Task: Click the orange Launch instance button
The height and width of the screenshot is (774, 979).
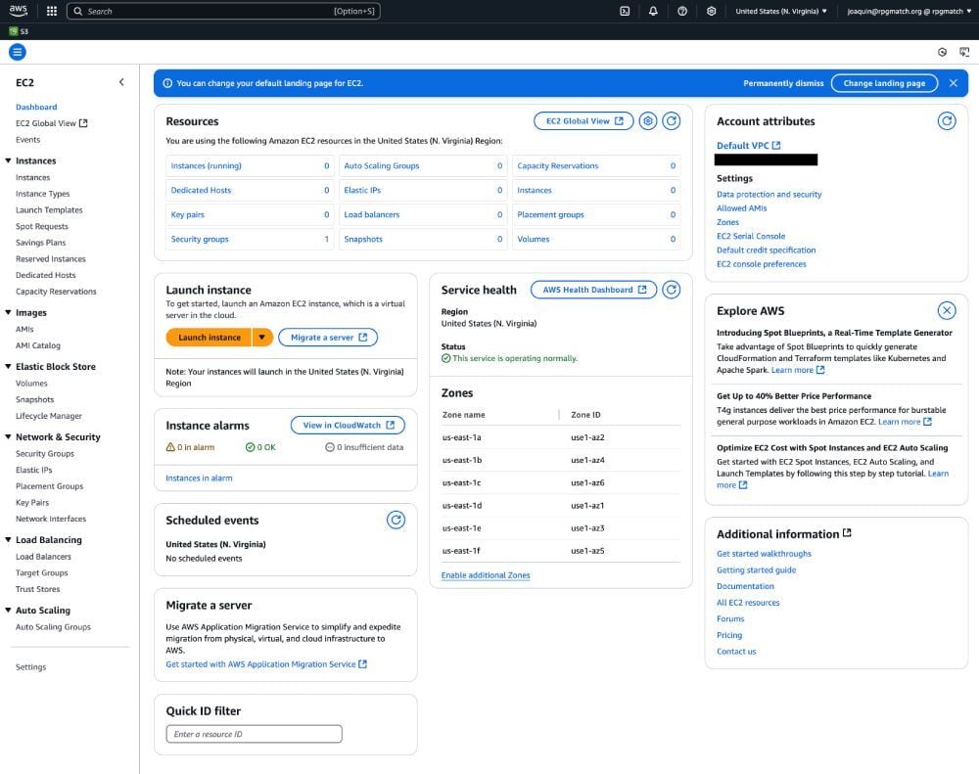Action: click(210, 337)
